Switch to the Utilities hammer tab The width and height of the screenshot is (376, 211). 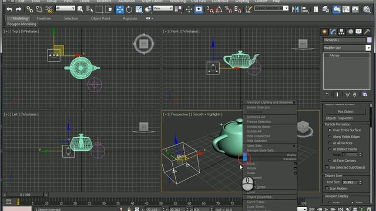(367, 32)
